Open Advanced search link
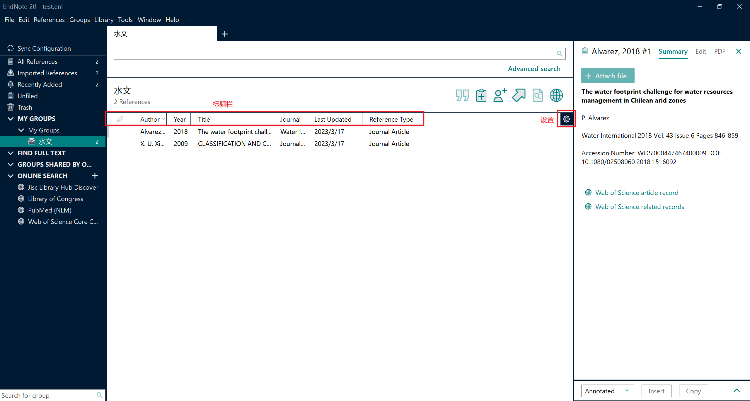The height and width of the screenshot is (401, 750). point(534,69)
